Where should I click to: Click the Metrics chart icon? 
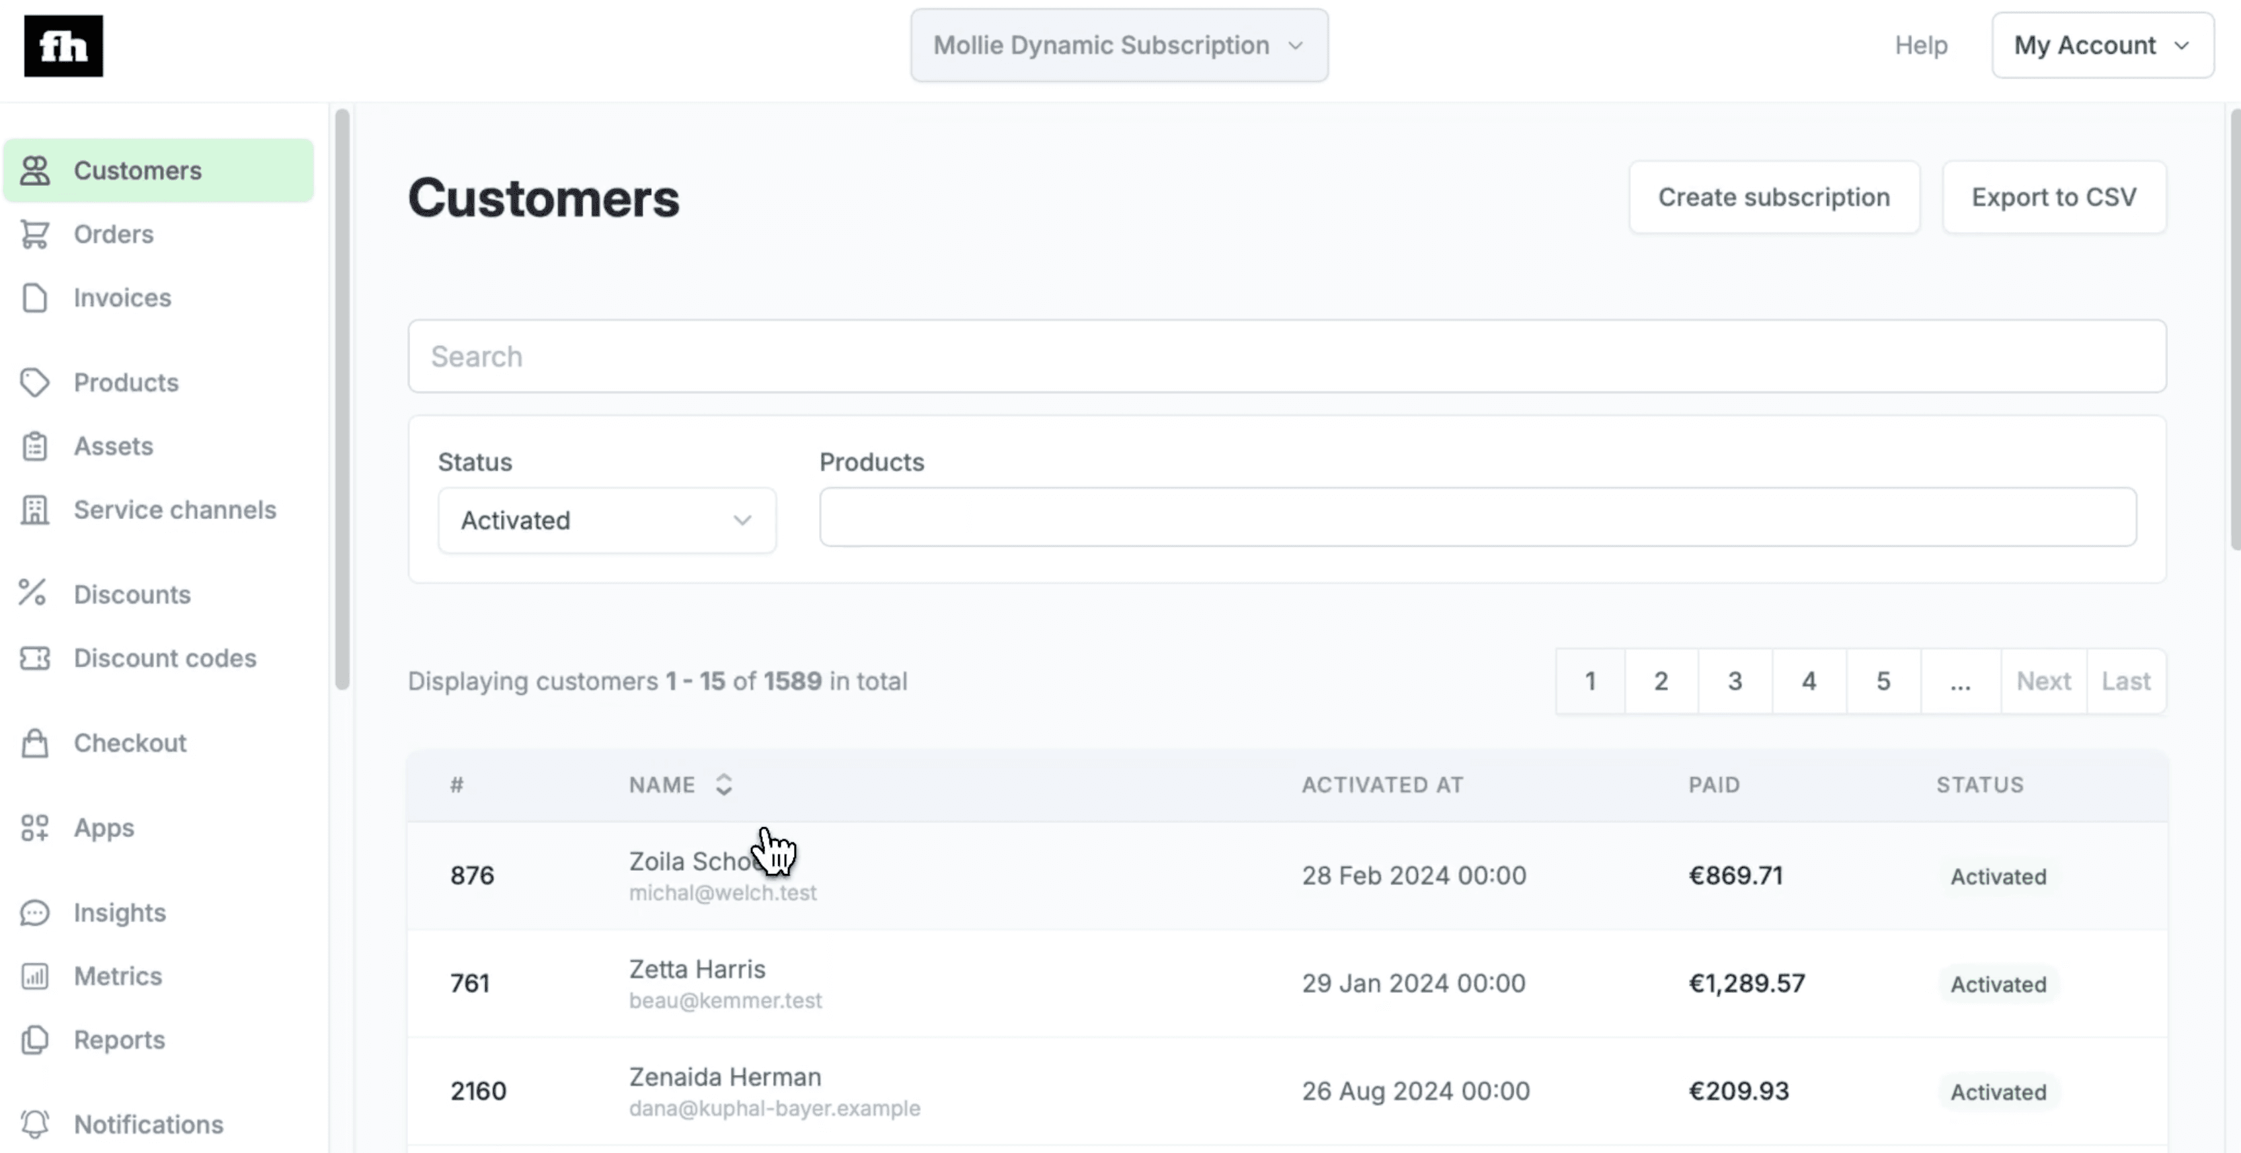[35, 975]
